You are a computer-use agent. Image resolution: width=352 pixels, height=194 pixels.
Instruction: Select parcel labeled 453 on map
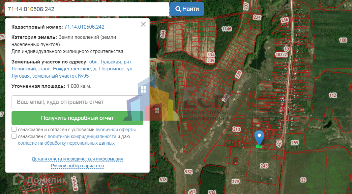[192, 192]
